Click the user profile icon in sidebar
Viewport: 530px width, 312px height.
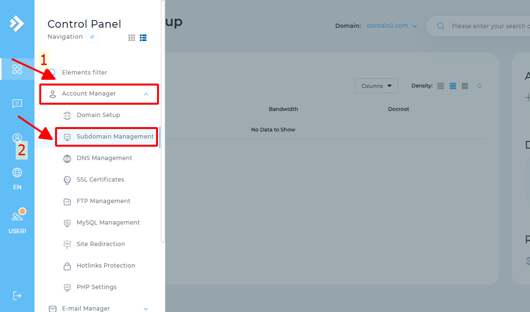click(x=17, y=138)
